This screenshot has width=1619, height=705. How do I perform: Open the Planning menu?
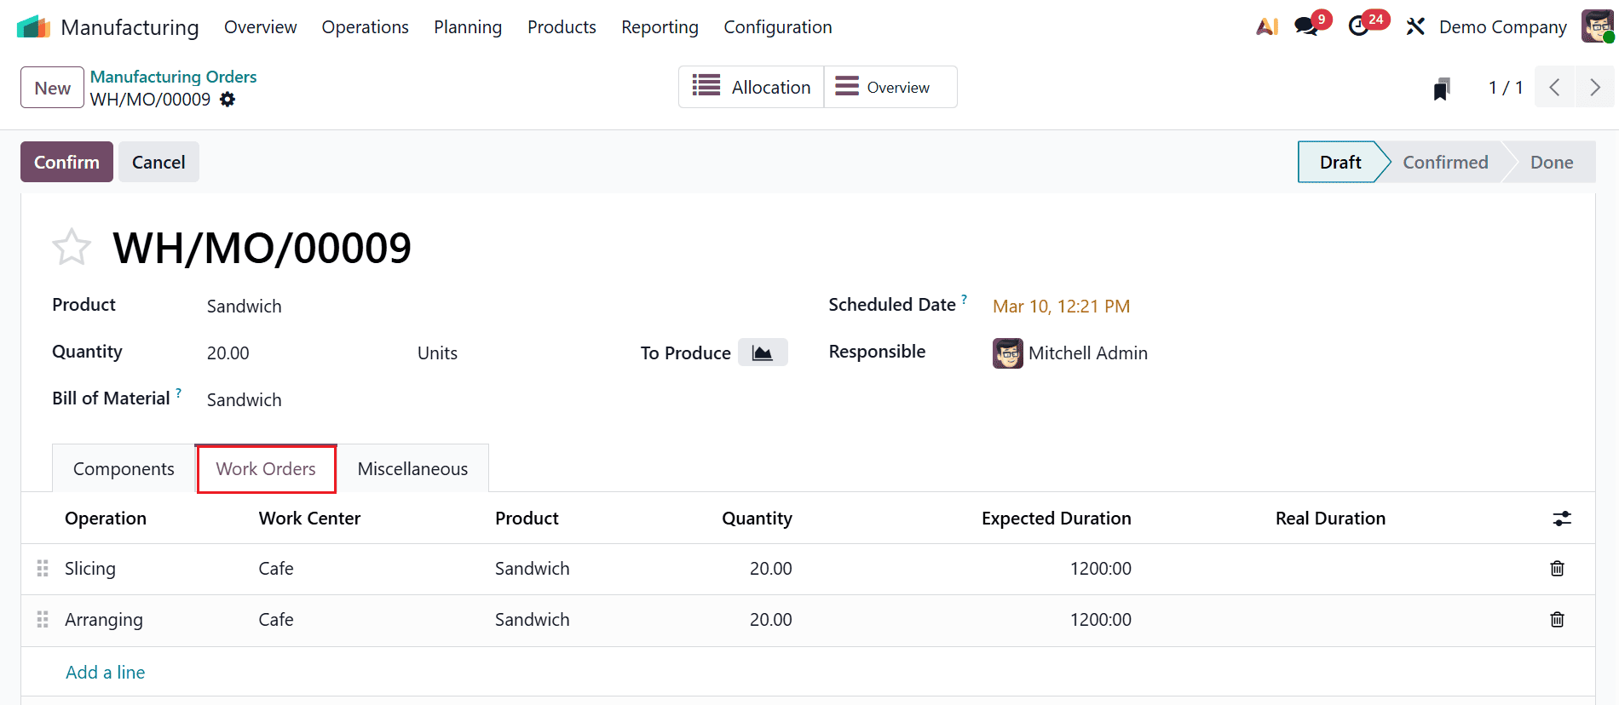click(x=468, y=27)
